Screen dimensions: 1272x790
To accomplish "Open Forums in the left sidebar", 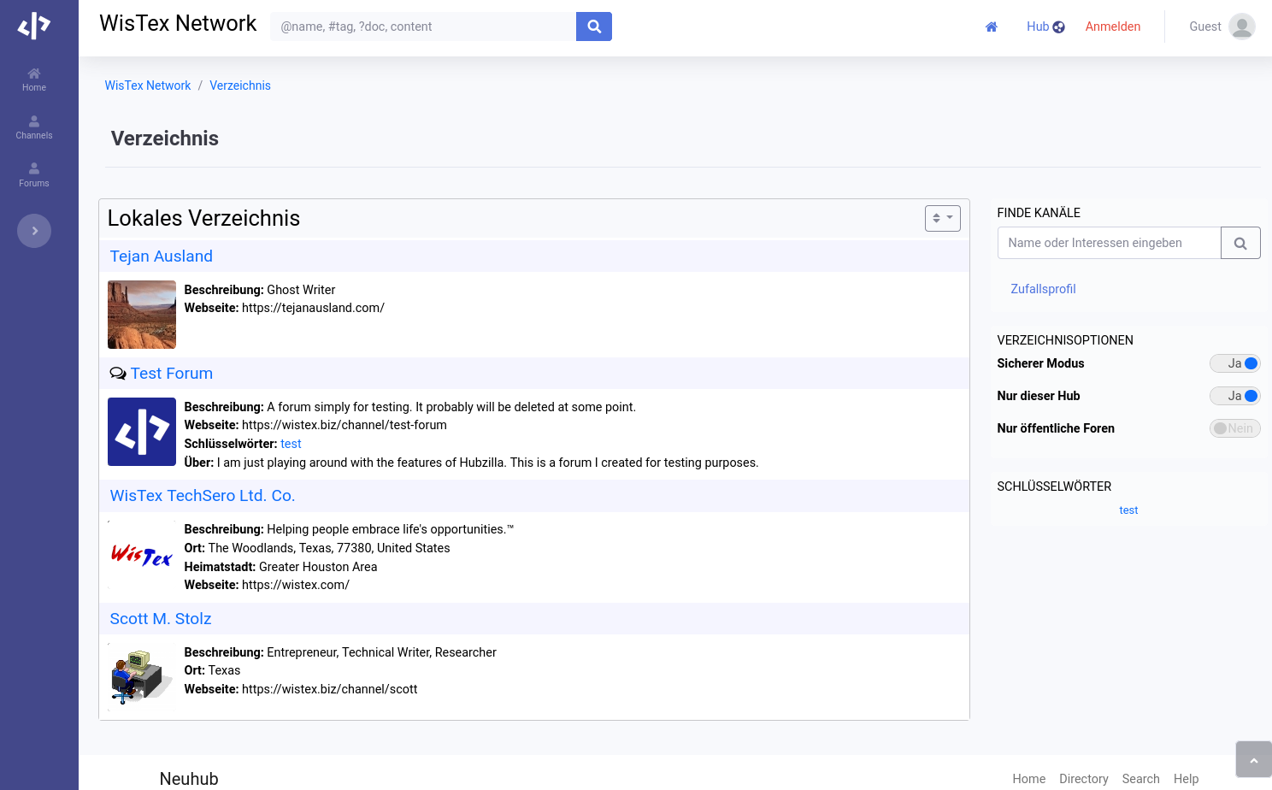I will pos(34,175).
